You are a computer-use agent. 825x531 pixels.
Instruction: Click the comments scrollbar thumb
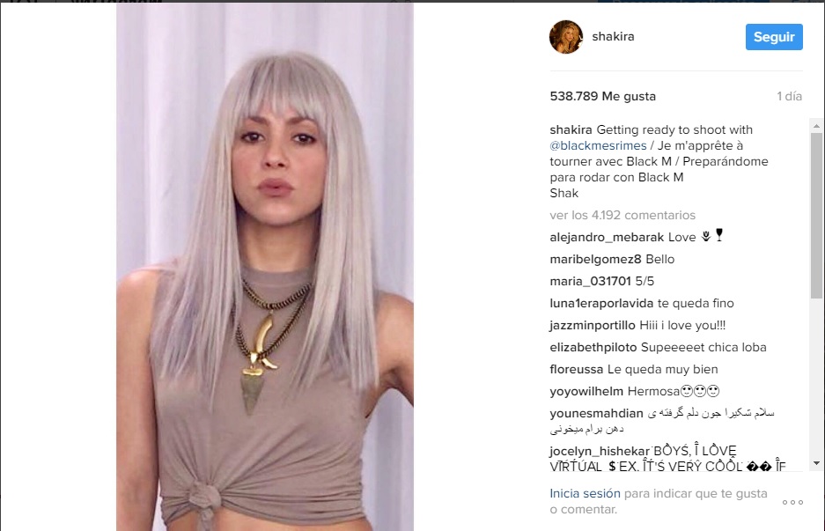pos(816,216)
